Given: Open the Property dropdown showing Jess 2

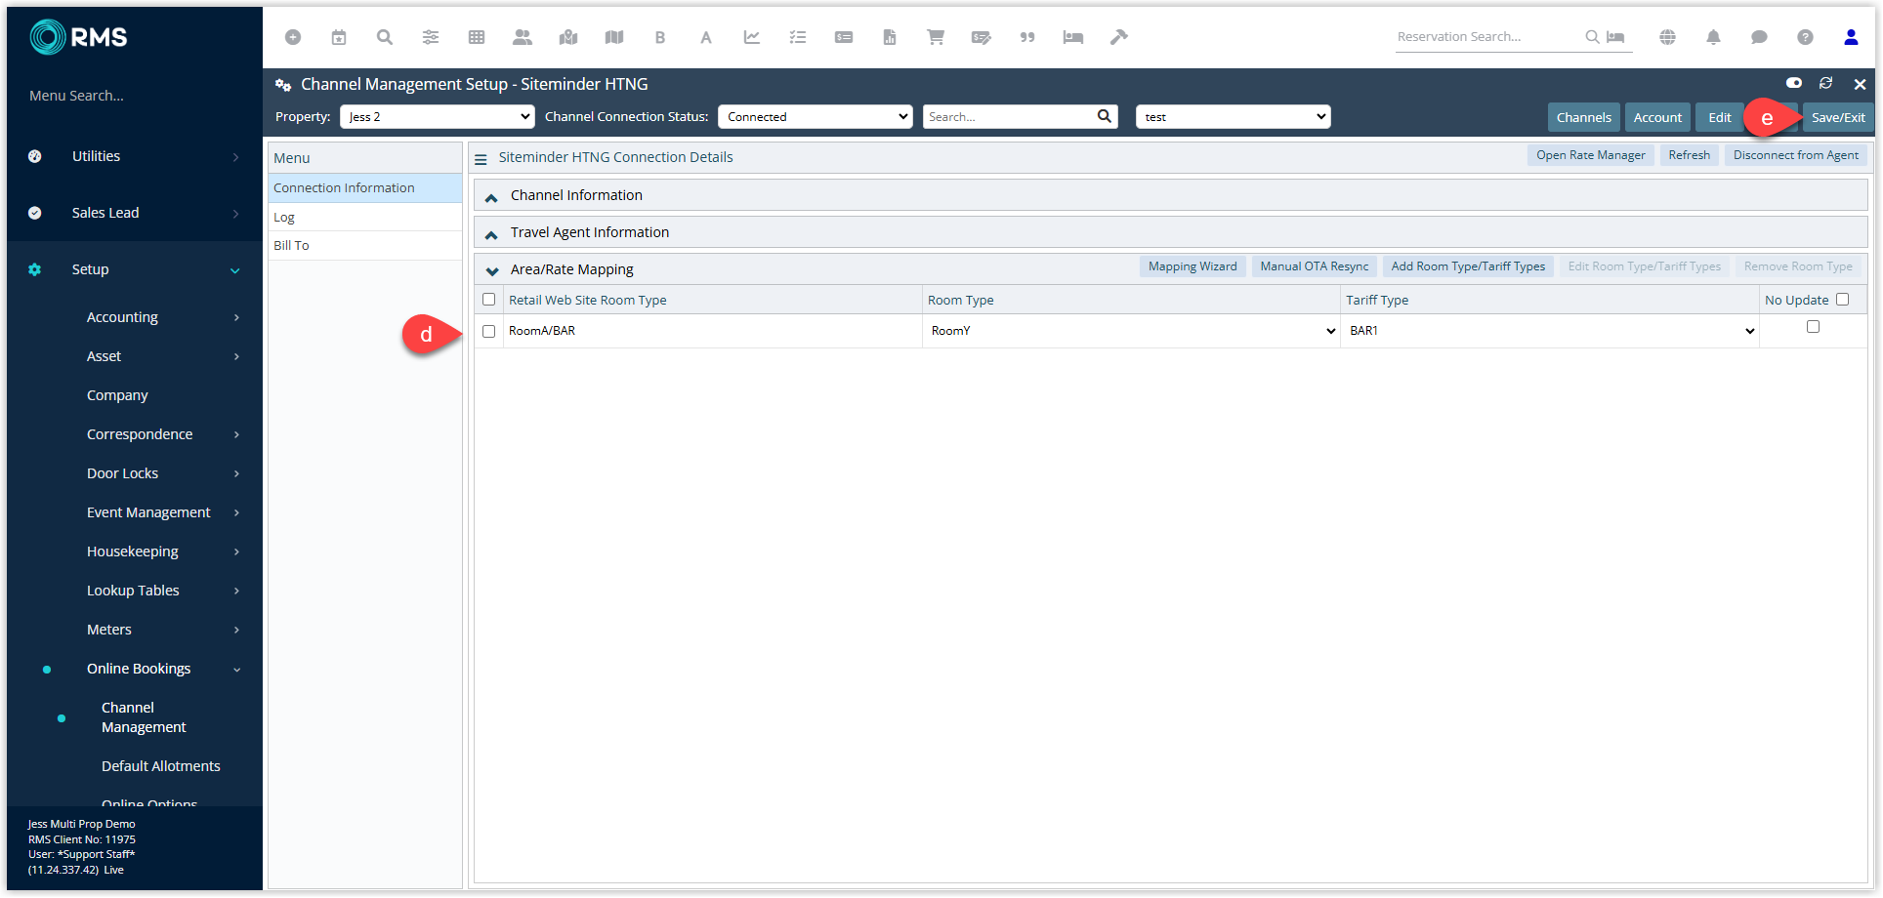Looking at the screenshot, I should click(438, 116).
